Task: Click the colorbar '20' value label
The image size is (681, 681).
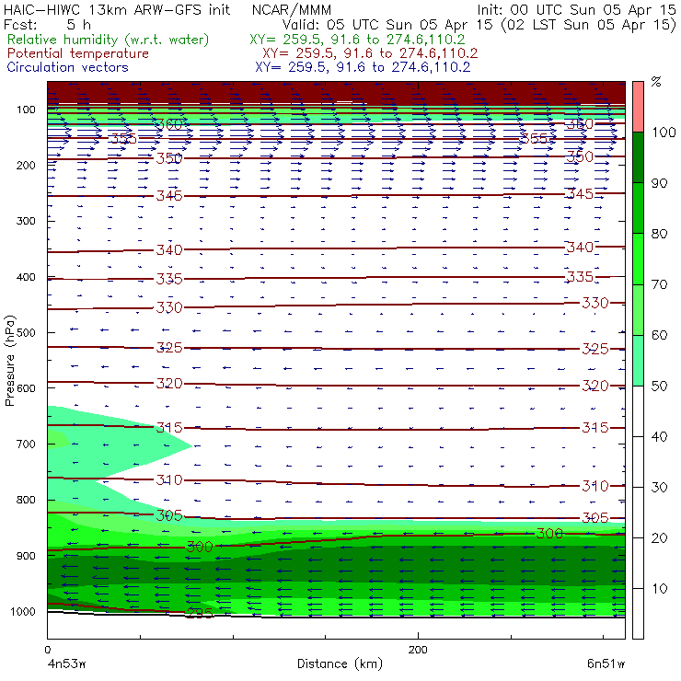Action: tap(659, 538)
